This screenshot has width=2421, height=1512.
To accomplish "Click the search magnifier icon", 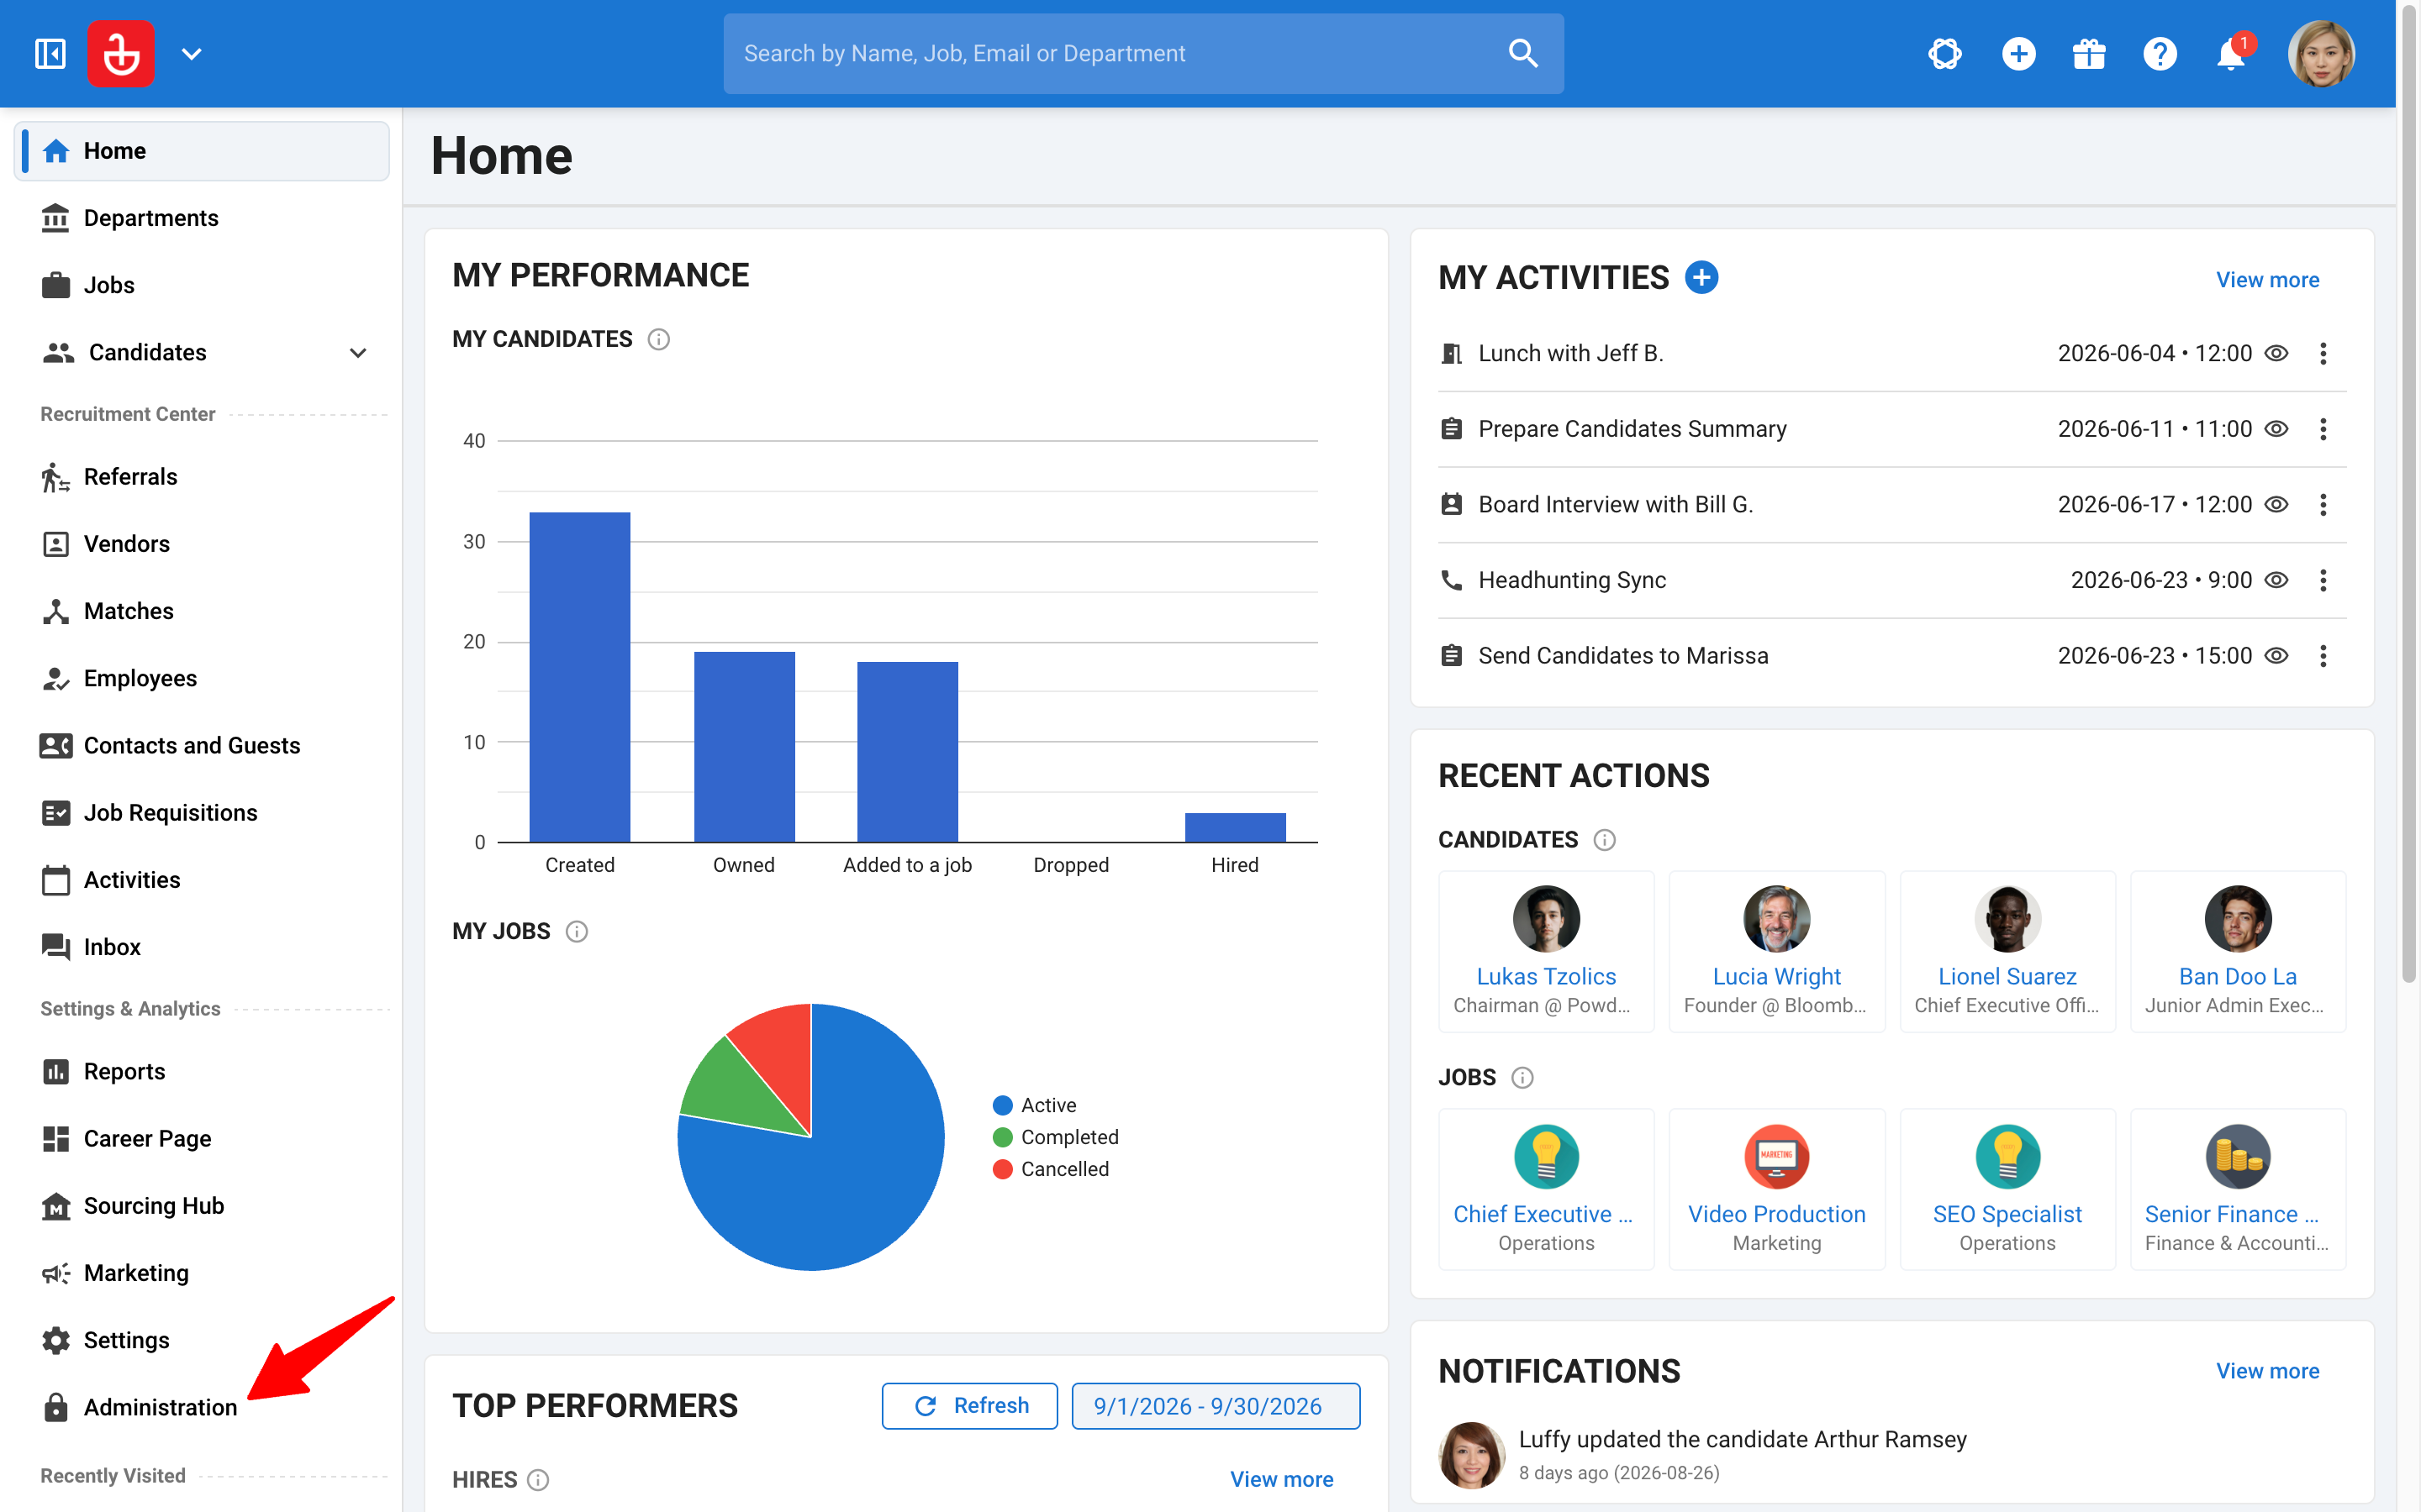I will tap(1522, 53).
